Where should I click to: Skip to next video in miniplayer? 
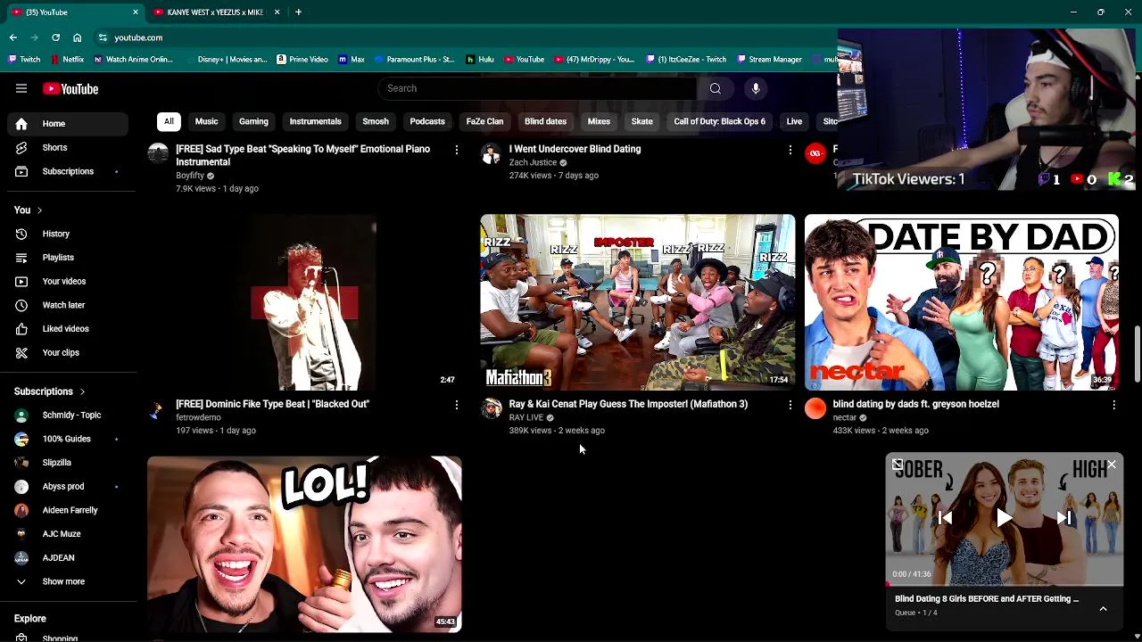(x=1063, y=517)
